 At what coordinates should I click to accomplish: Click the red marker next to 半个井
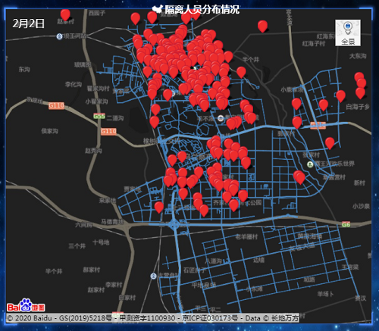(241, 73)
